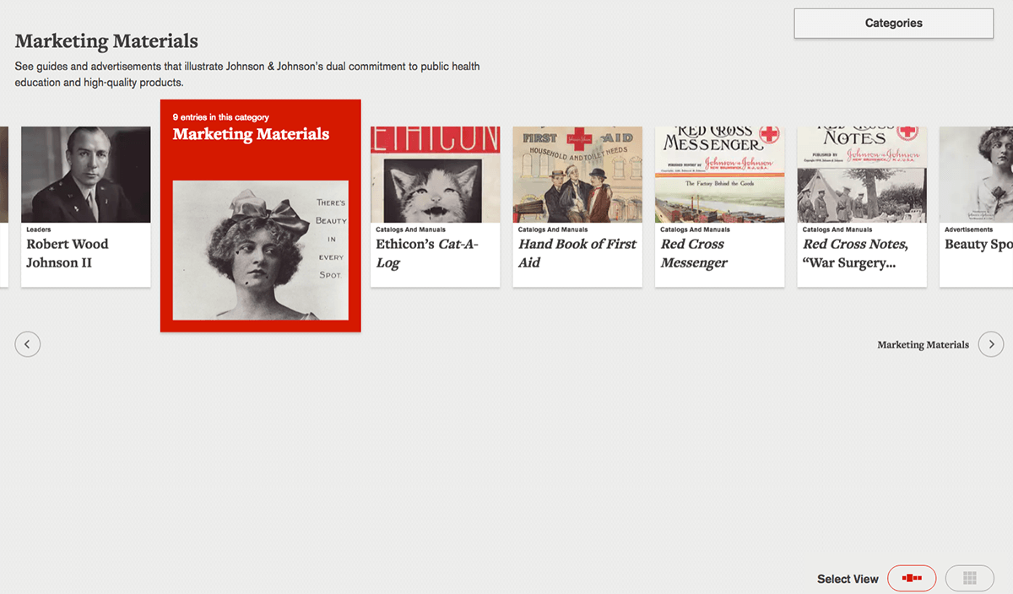Viewport: 1013px width, 594px height.
Task: Go to previous category with left arrow
Action: coord(28,344)
